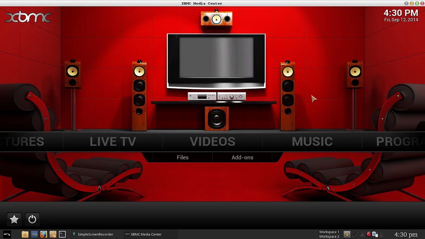This screenshot has height=239, width=425.
Task: Minimize the XBMC window with yellow button
Action: pyautogui.click(x=412, y=3)
